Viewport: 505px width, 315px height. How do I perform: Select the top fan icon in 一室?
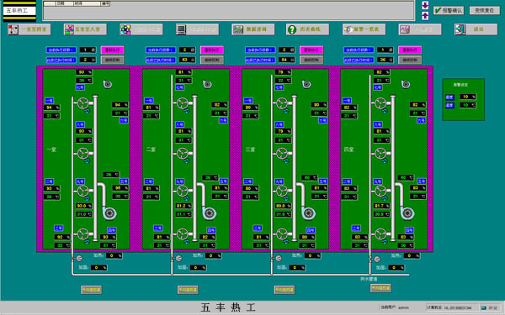(x=82, y=103)
